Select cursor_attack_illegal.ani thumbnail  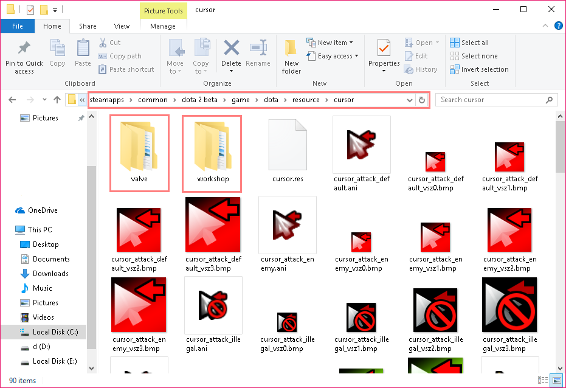(213, 305)
